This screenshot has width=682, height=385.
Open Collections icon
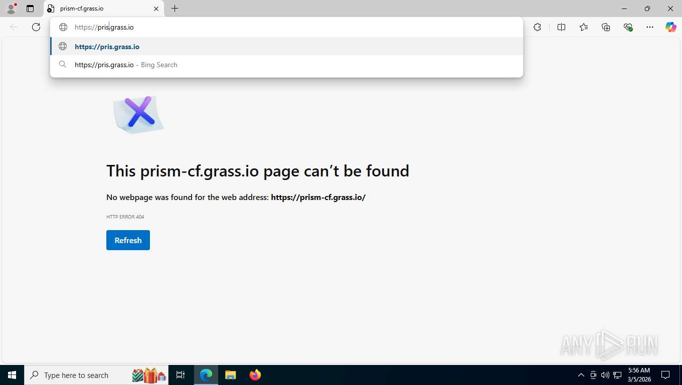coord(606,27)
